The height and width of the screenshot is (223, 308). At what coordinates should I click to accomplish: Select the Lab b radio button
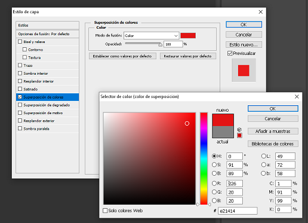coord(263,173)
